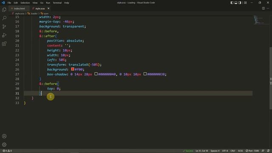
Task: Click the Port: 5500 Live Server item
Action: click(252, 151)
